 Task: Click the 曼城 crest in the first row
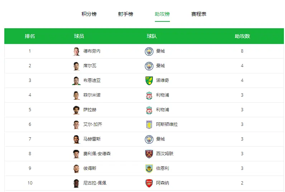[x=149, y=51]
